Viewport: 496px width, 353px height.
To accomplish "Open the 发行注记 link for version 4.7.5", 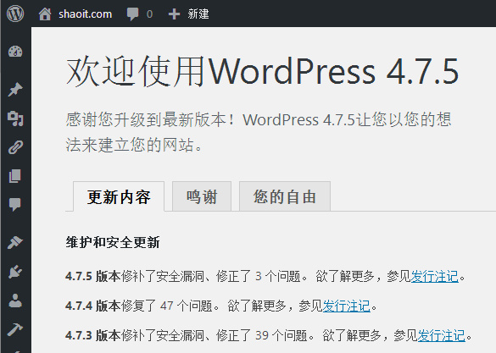I will [x=435, y=277].
